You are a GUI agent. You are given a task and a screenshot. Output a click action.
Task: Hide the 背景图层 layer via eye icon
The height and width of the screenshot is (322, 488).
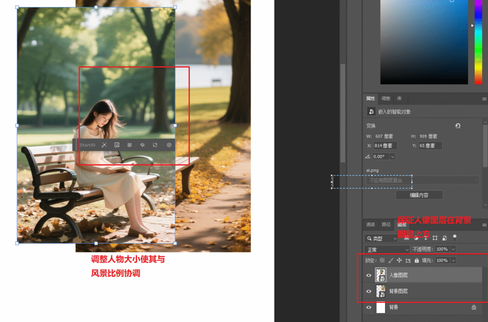(369, 291)
